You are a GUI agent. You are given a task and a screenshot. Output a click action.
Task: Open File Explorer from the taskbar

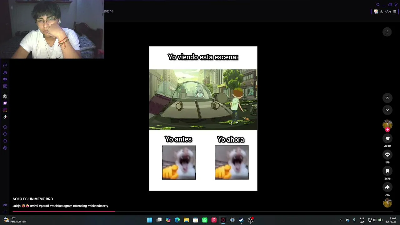pos(186,220)
